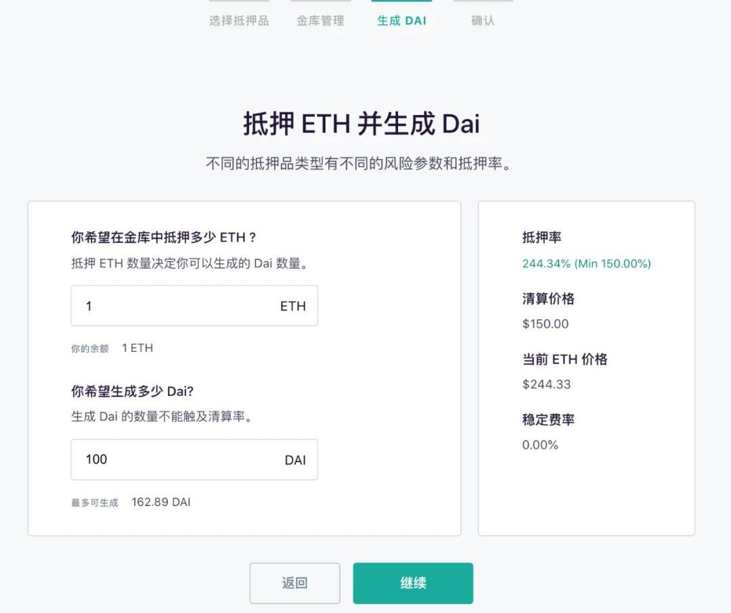Go to the 选择抵押品 step tab
This screenshot has width=731, height=613.
239,21
